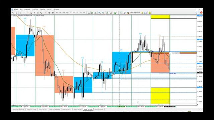Open the Окно menu
Viewport: 214px width, 120px height.
pos(49,10)
